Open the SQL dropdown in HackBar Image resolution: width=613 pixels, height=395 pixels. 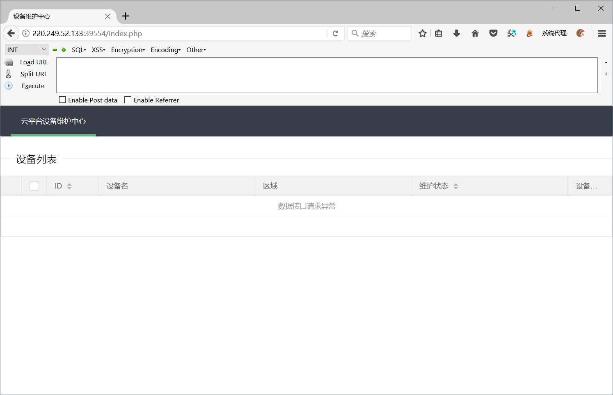(x=79, y=50)
